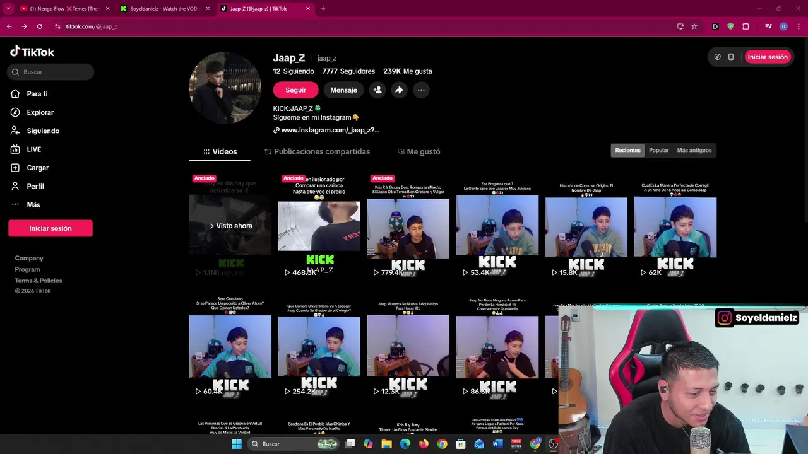The height and width of the screenshot is (454, 808).
Task: Switch to Videos tab
Action: click(x=220, y=151)
